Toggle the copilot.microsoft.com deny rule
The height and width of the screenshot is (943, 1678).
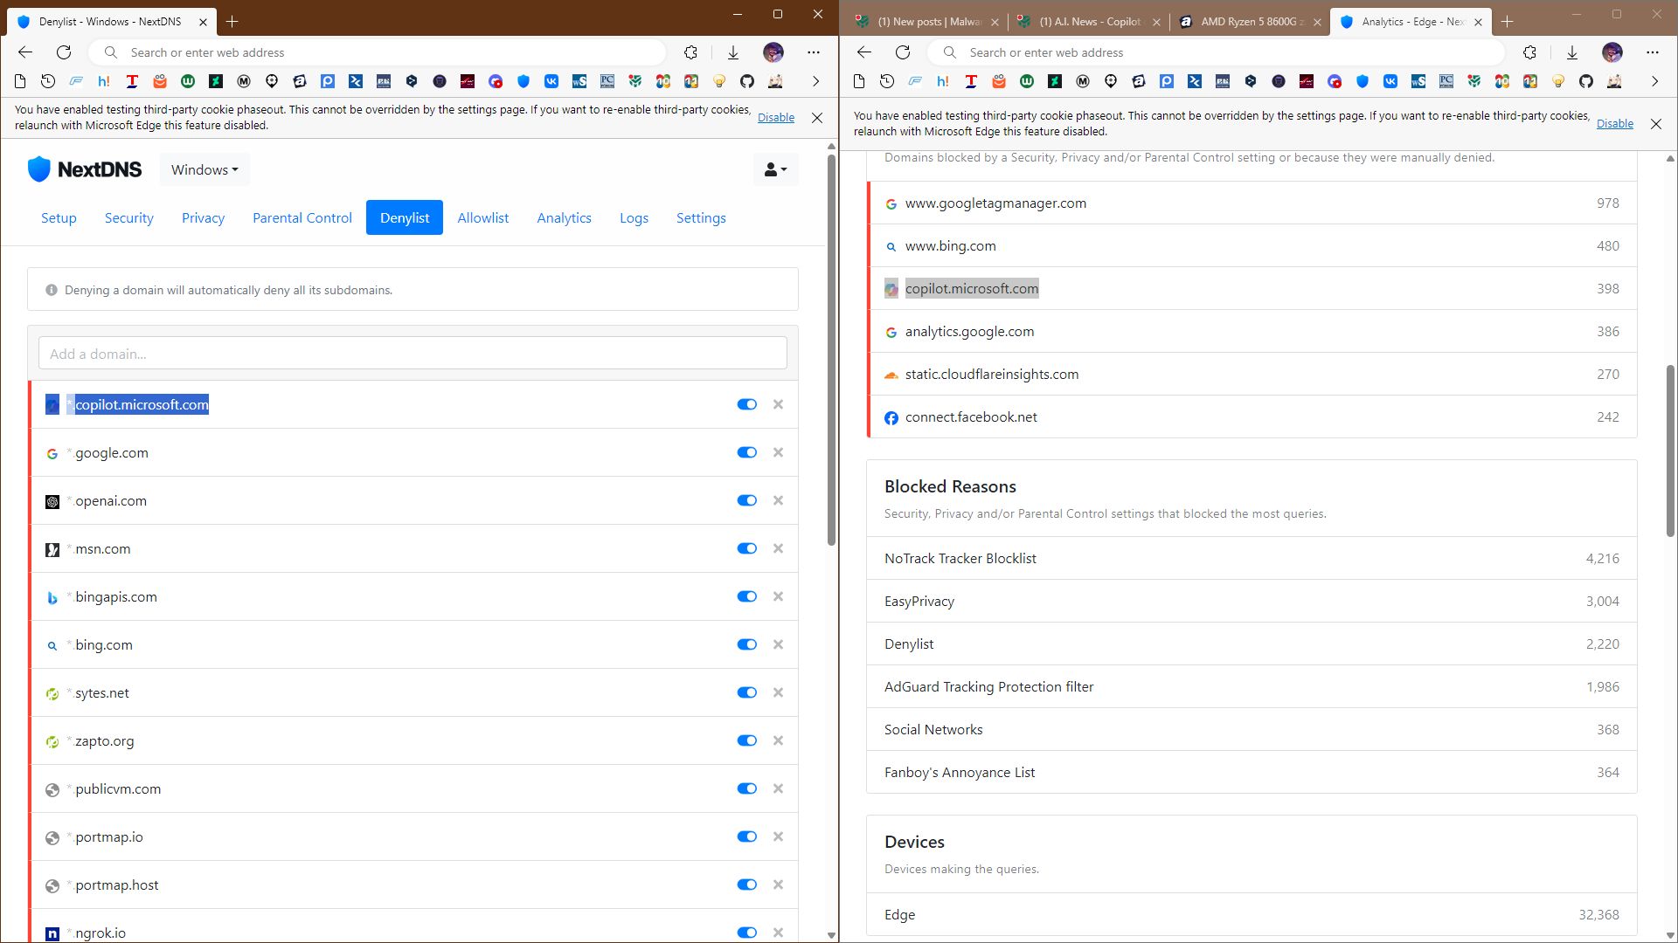746,404
